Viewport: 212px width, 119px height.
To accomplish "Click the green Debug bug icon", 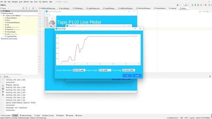I will tap(195, 5).
